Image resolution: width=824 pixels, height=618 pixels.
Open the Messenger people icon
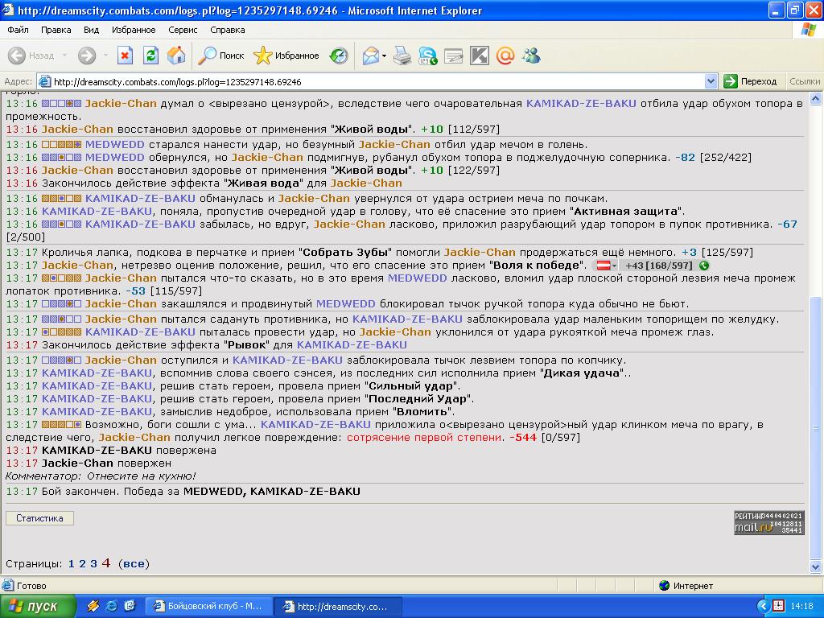[x=531, y=56]
